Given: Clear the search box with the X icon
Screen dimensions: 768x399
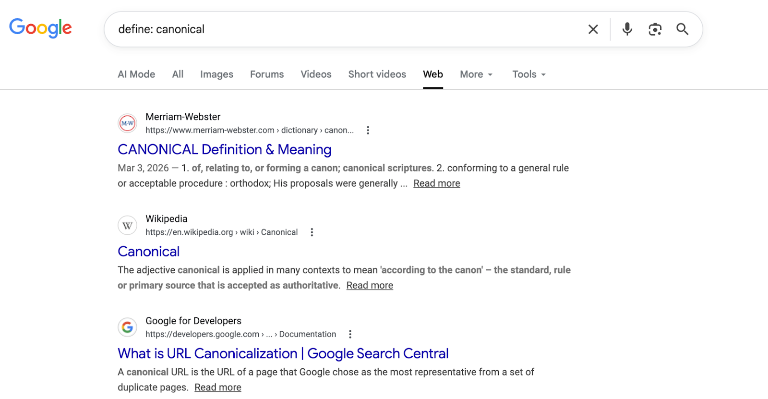Looking at the screenshot, I should (593, 29).
